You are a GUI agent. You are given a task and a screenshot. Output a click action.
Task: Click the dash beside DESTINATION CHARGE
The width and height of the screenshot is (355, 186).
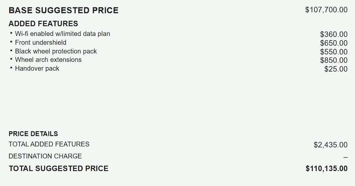click(x=345, y=157)
